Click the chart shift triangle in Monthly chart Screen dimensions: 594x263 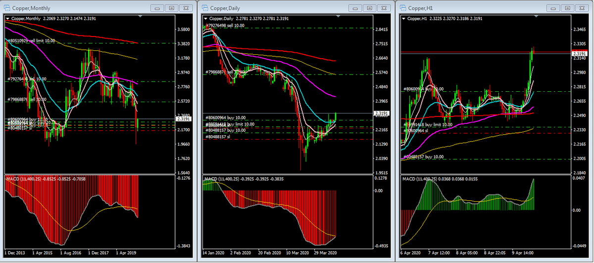pyautogui.click(x=141, y=17)
